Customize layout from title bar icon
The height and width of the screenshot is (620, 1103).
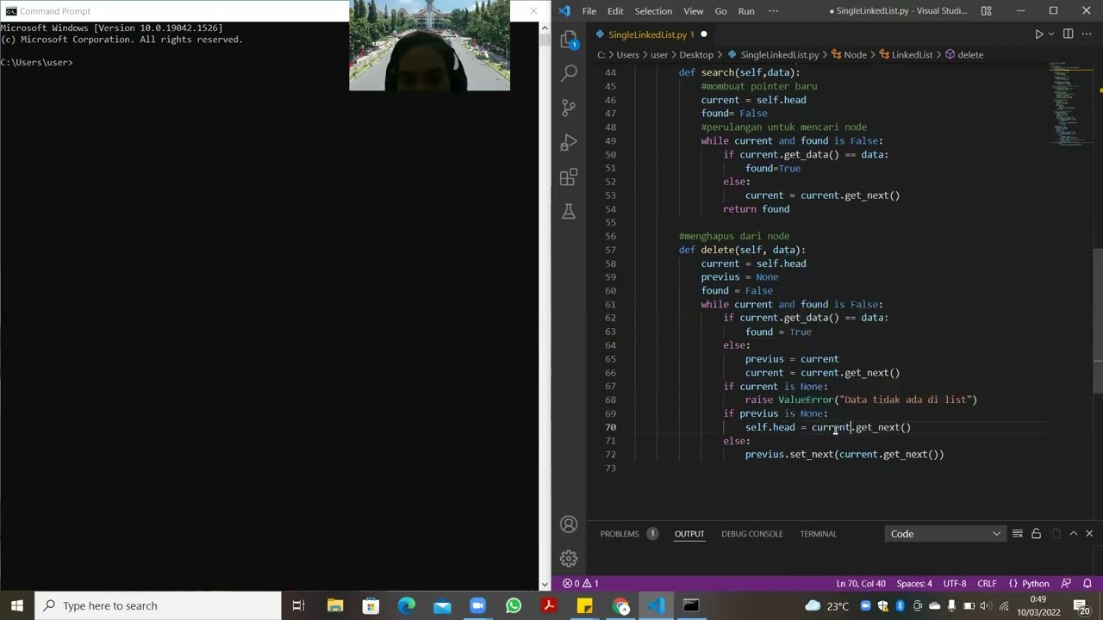(x=986, y=11)
